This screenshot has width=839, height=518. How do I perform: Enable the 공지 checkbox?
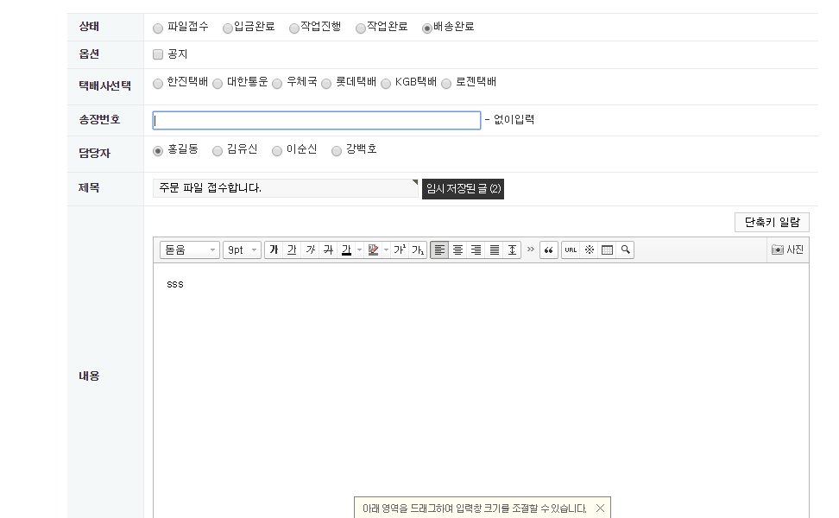click(158, 54)
